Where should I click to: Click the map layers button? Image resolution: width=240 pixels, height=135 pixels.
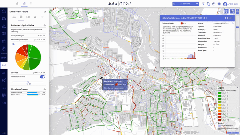tap(226, 11)
